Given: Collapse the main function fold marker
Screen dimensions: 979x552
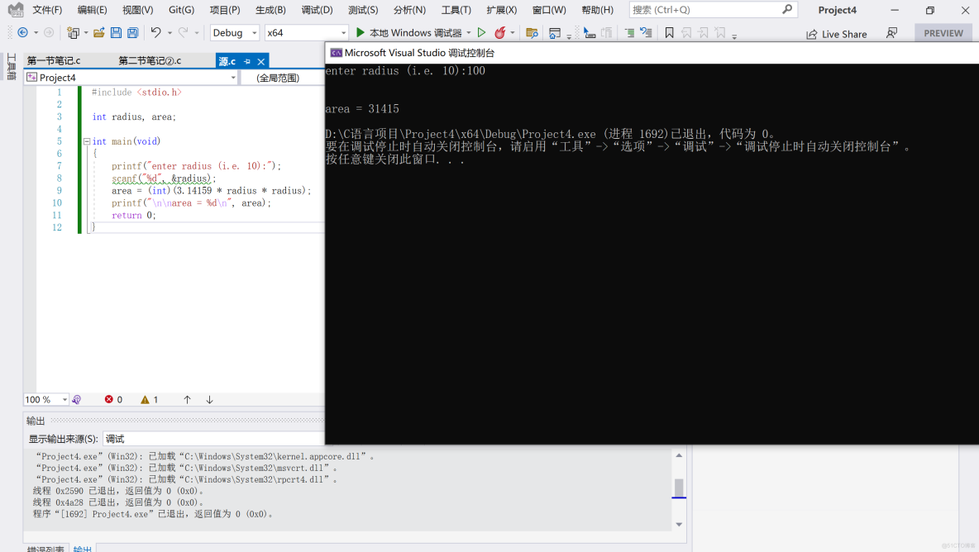Looking at the screenshot, I should tap(87, 141).
